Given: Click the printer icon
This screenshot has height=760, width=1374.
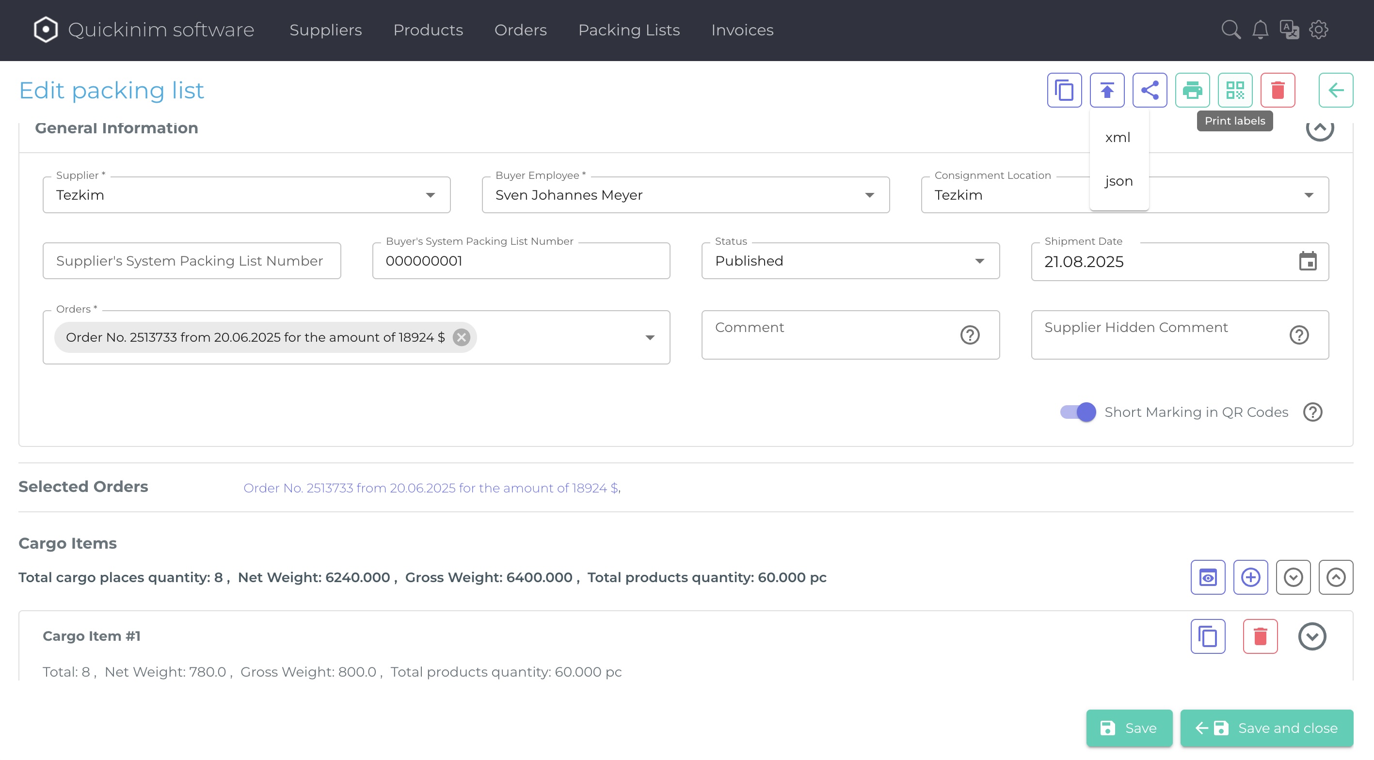Looking at the screenshot, I should click(1192, 90).
